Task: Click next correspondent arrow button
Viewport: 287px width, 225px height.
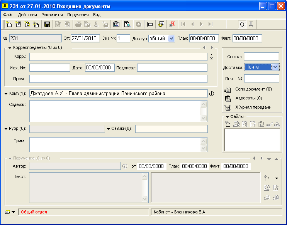Action: tap(212, 48)
